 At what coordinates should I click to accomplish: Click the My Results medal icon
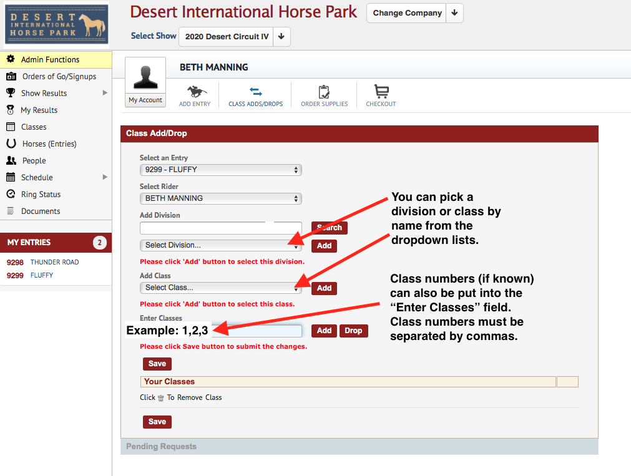click(x=11, y=110)
